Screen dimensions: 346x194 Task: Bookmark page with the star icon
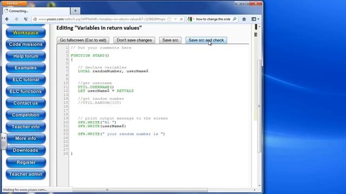(x=169, y=19)
